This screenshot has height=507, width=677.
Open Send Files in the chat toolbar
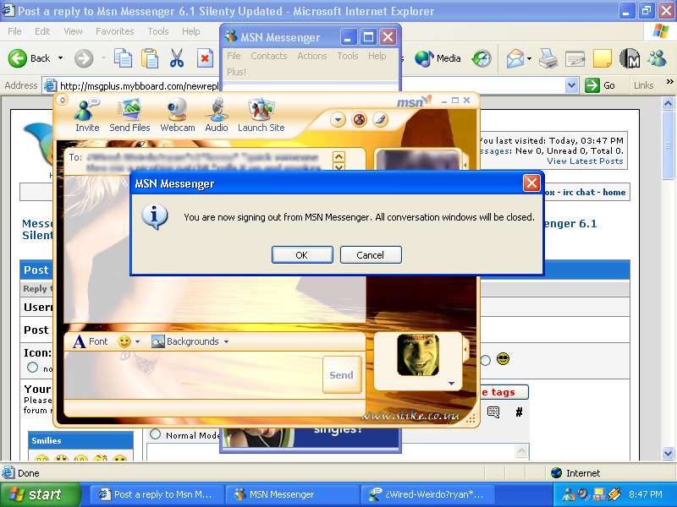click(129, 115)
